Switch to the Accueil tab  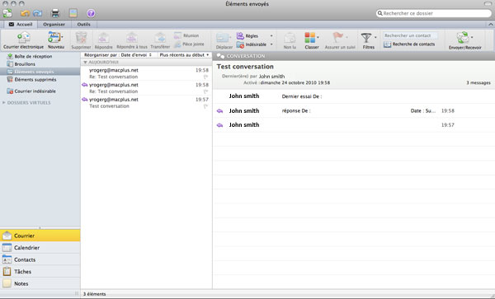20,24
